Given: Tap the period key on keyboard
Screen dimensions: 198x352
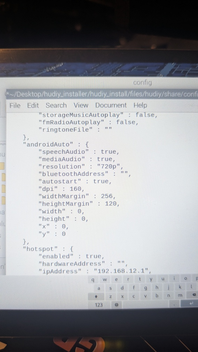Looking at the screenshot, I should [174, 304].
